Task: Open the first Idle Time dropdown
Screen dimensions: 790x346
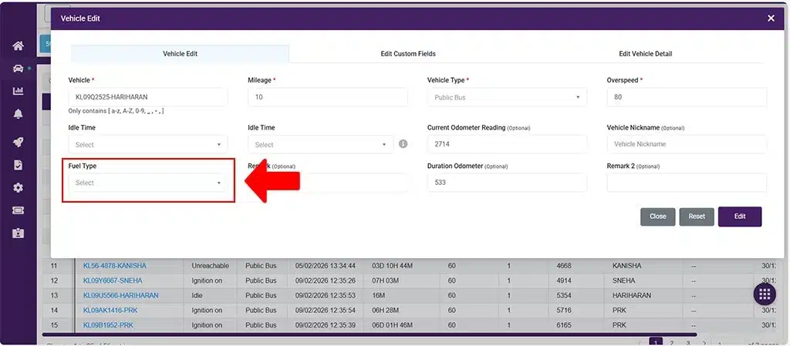Action: (147, 144)
